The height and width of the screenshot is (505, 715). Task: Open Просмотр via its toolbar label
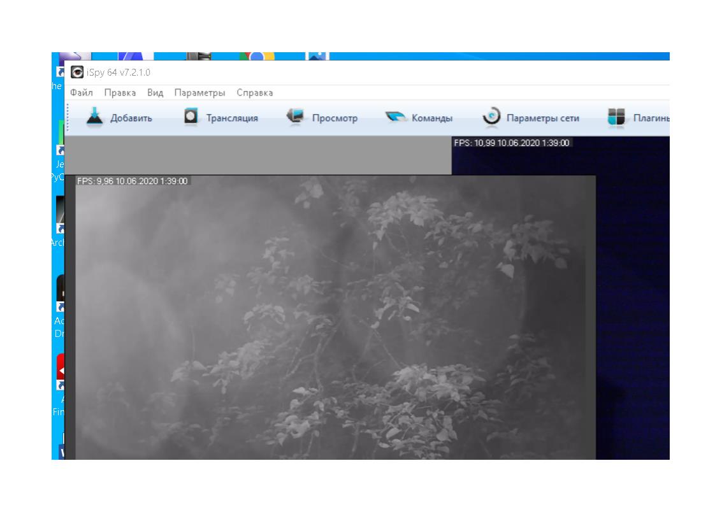tap(335, 118)
